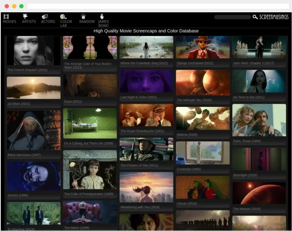Open the Paris, Texas thumbnail
292x231 pixels.
point(259,120)
